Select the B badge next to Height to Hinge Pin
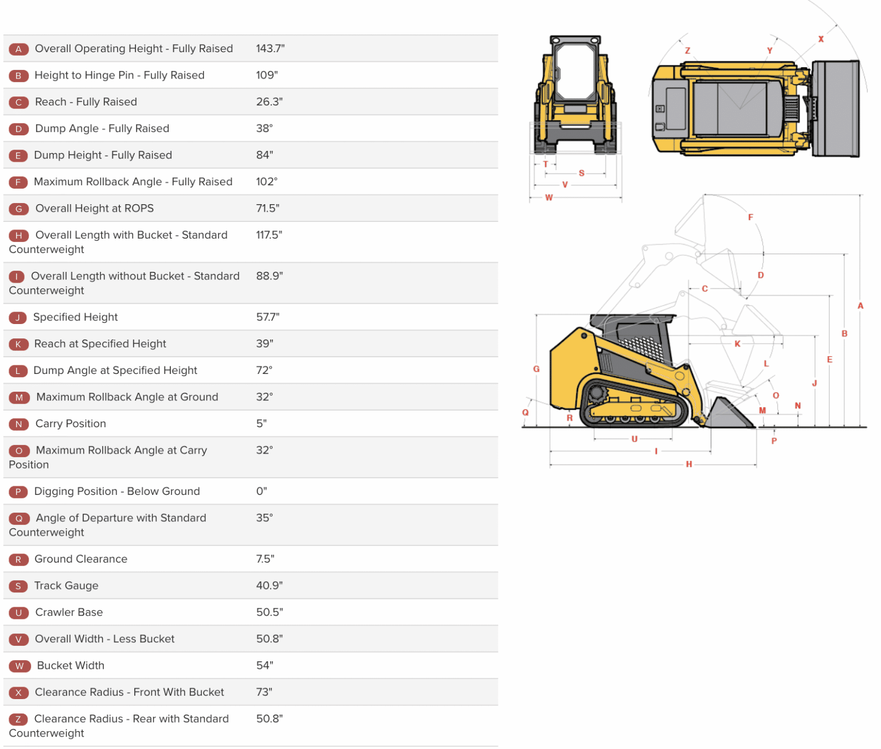881x749 pixels. pyautogui.click(x=18, y=75)
